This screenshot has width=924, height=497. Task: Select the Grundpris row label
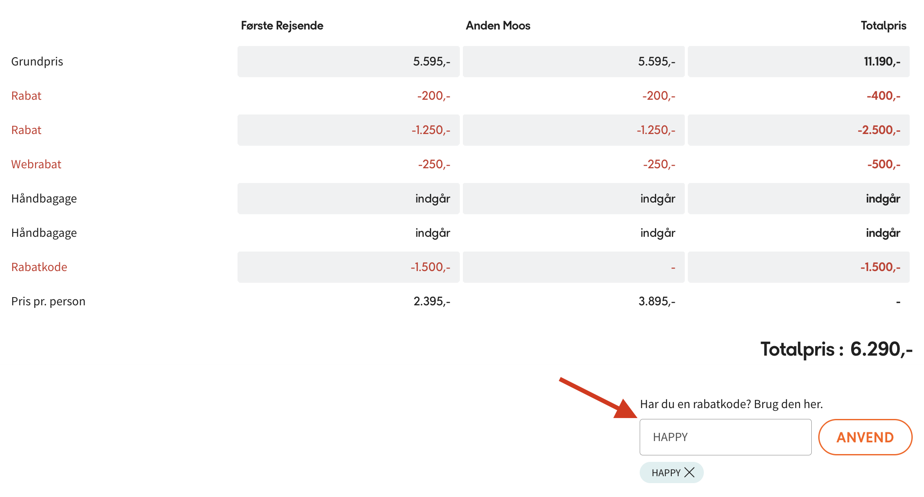pos(37,62)
